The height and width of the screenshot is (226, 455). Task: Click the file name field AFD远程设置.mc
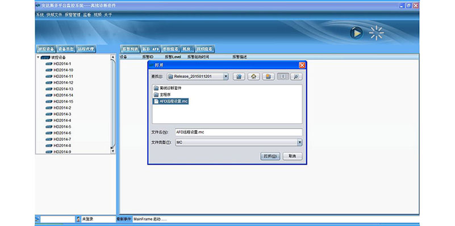239,132
